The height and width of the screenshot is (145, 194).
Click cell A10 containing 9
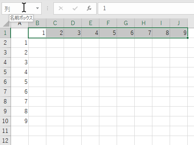20,121
